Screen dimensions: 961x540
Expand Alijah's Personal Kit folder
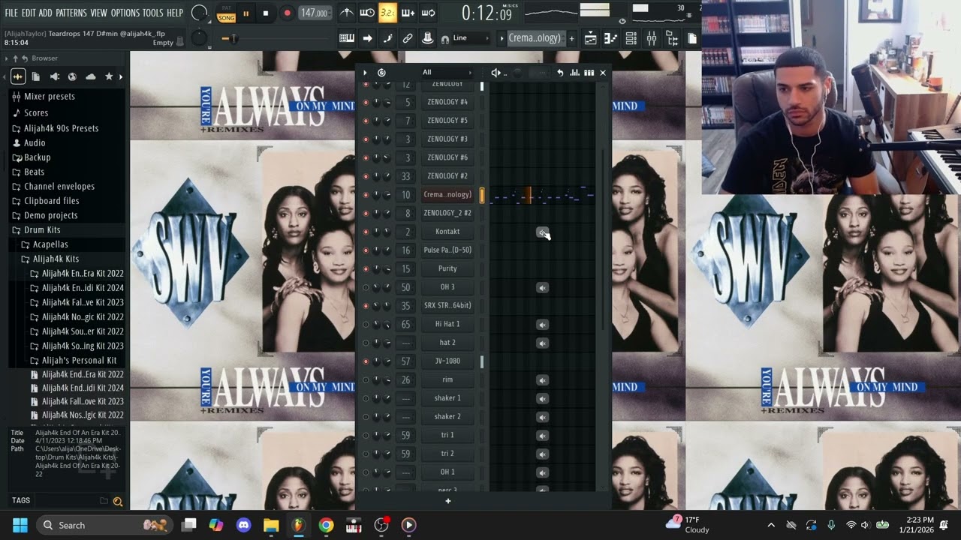(x=79, y=360)
